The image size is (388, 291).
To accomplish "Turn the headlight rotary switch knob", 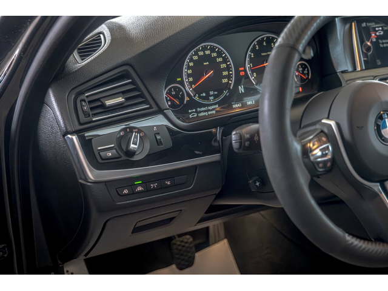I will click(133, 143).
